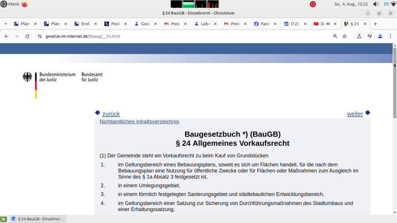Click the address bar URL field

176,36
